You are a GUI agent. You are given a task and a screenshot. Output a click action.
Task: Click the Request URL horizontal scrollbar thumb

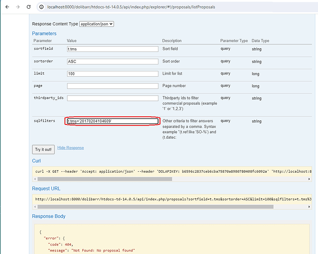155,207
